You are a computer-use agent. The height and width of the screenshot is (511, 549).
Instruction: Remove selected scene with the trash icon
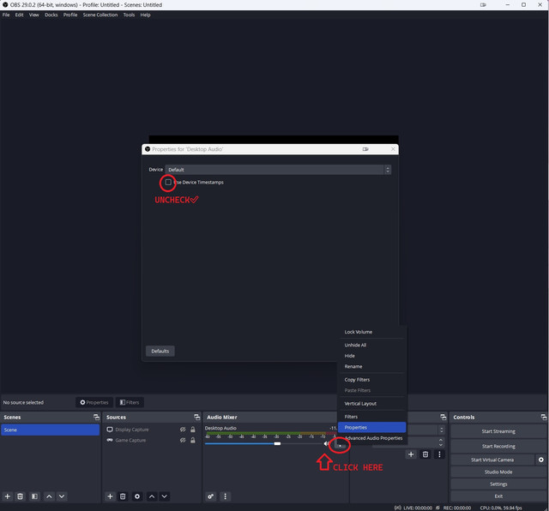[21, 496]
